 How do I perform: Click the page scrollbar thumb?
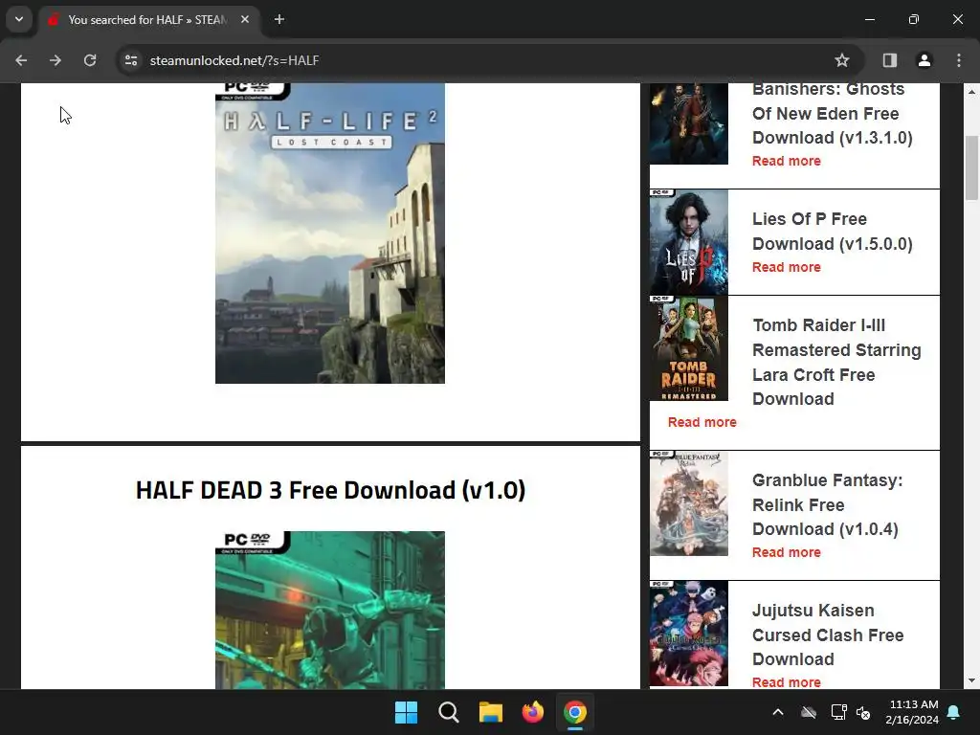click(971, 167)
